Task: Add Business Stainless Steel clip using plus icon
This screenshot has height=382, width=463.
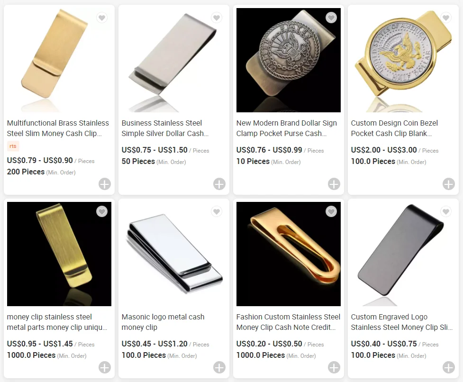Action: pyautogui.click(x=219, y=184)
